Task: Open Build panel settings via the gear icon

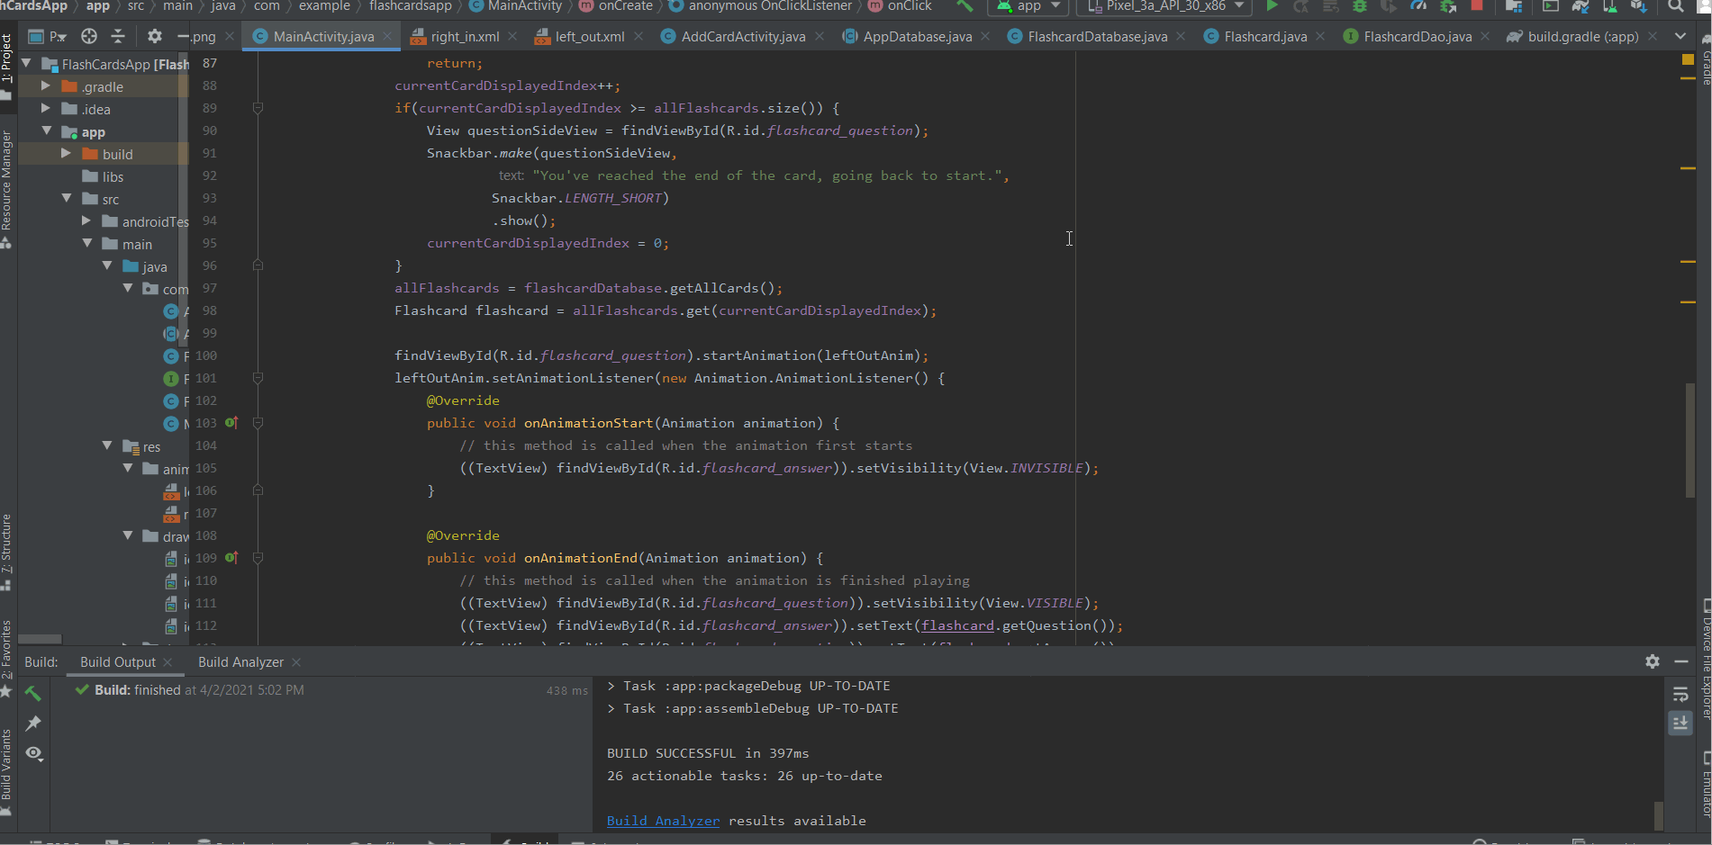Action: pyautogui.click(x=1653, y=661)
